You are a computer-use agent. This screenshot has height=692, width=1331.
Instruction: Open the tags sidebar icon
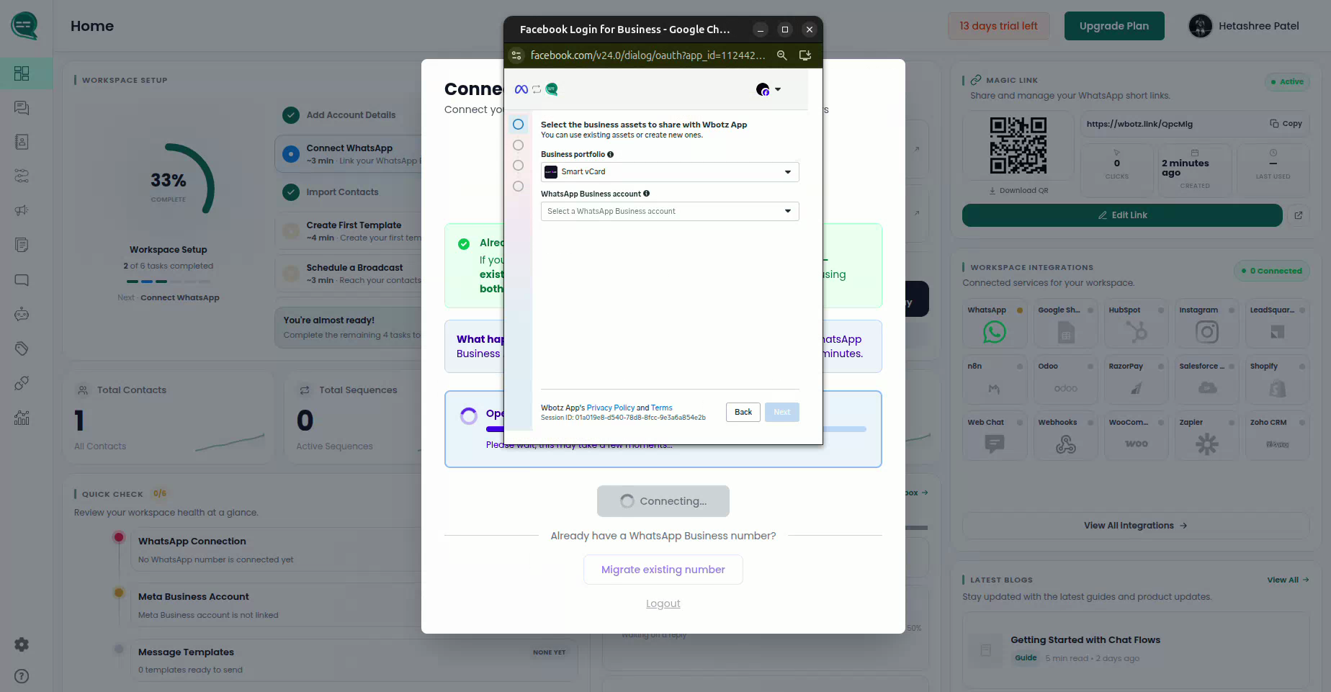coord(22,349)
